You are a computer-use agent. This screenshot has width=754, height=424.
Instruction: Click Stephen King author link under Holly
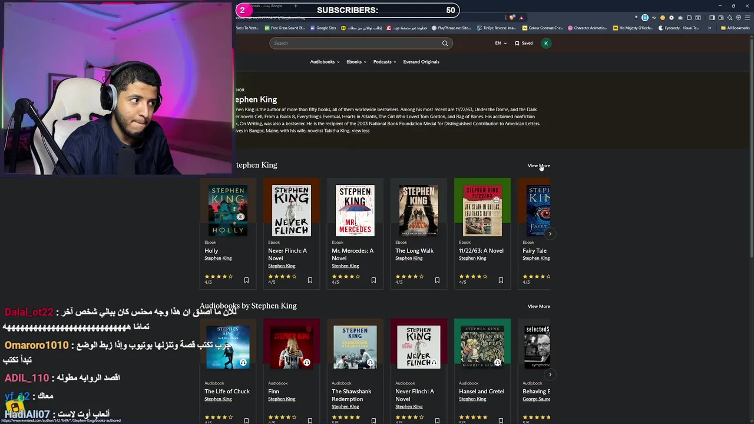pos(218,259)
